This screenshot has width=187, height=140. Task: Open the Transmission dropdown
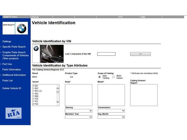coord(111,111)
